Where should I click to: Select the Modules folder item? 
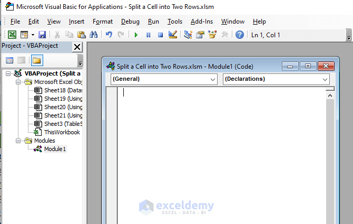[x=45, y=141]
